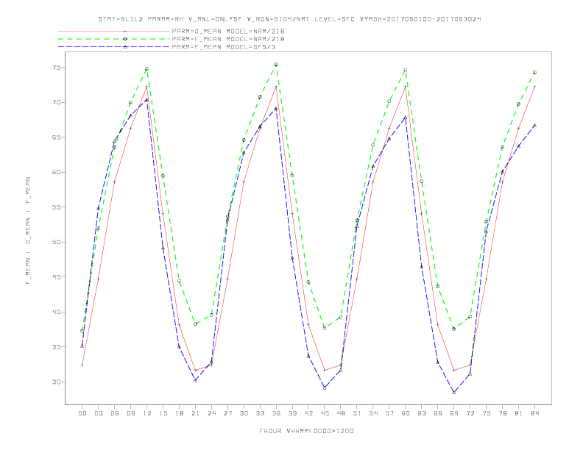Click green circle final marker at hour 84

[x=534, y=72]
